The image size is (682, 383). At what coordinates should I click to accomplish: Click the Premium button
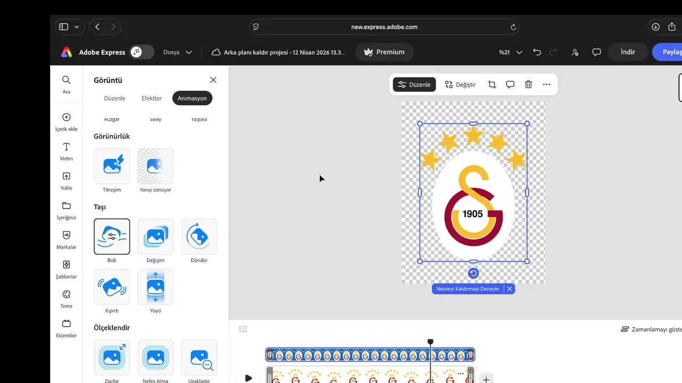[x=385, y=52]
